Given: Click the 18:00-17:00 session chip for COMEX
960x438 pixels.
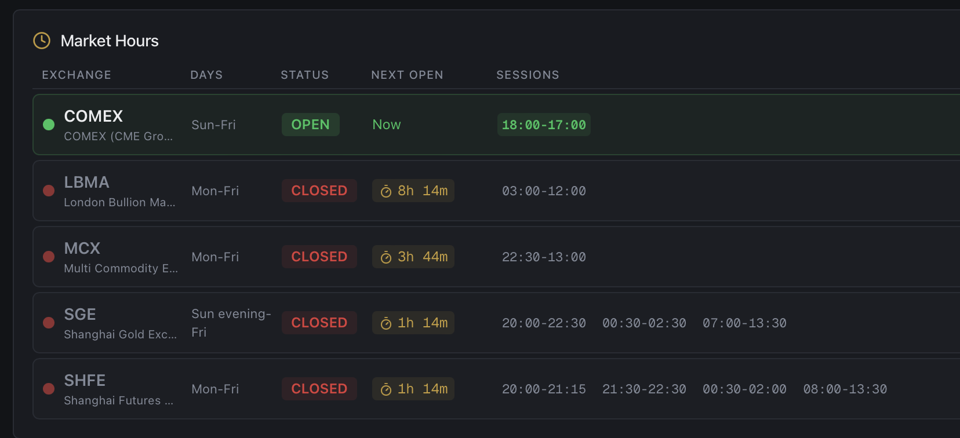Looking at the screenshot, I should click(x=543, y=124).
